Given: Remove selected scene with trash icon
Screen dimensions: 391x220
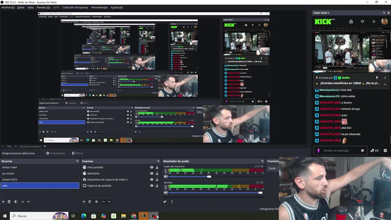Looking at the screenshot, I should tap(9, 202).
